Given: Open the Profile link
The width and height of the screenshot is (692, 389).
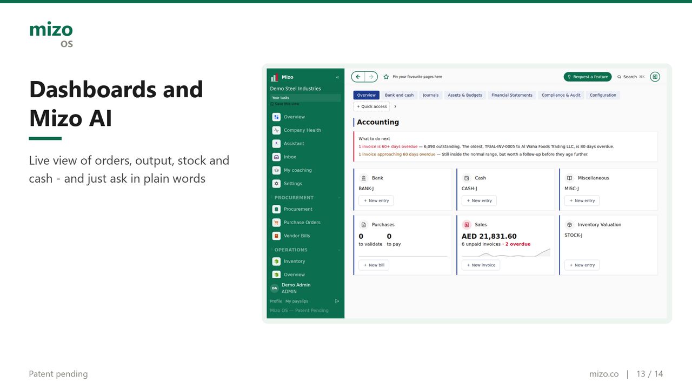Looking at the screenshot, I should pyautogui.click(x=276, y=301).
